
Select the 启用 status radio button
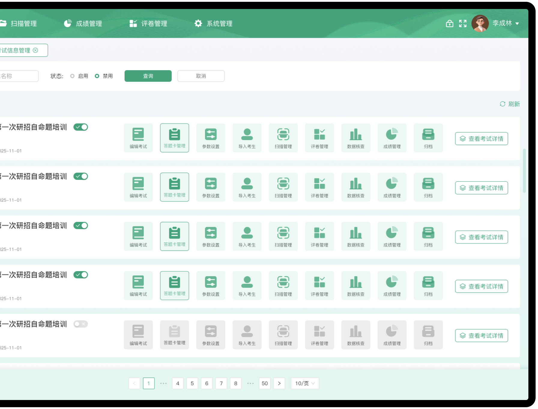[72, 76]
